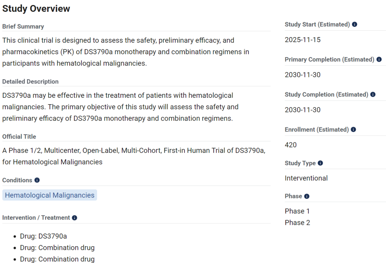The image size is (386, 263).
Task: Click the Detailed Description section label
Action: tap(30, 82)
